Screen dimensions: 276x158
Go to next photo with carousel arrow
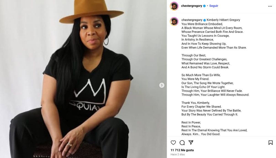(x=162, y=85)
